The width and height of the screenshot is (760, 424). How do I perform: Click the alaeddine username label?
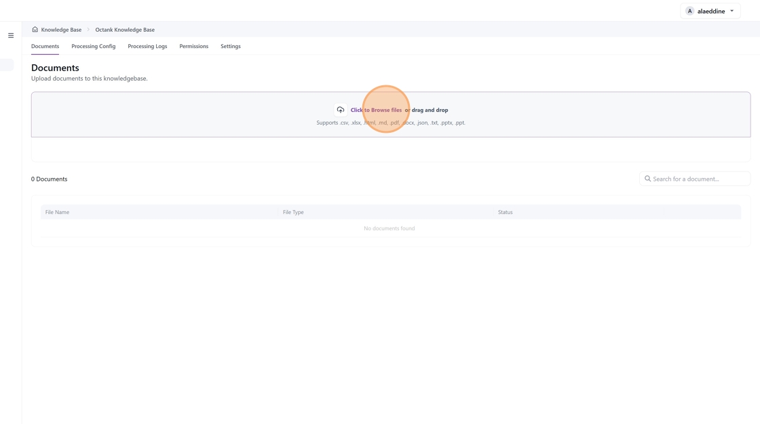(710, 11)
